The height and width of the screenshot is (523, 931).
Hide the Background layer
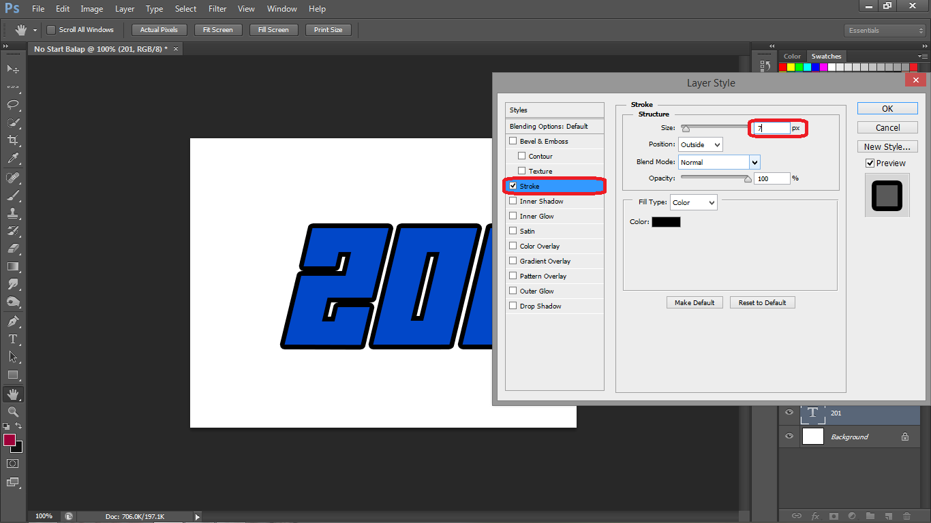click(x=789, y=437)
